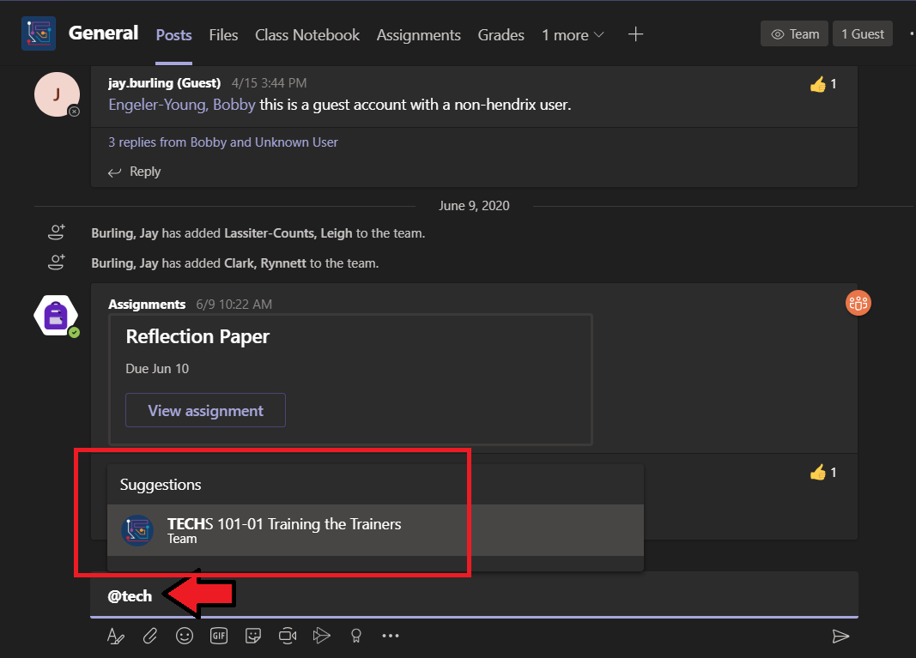The height and width of the screenshot is (658, 916).
Task: Attach a file with the paperclip icon
Action: pyautogui.click(x=150, y=636)
